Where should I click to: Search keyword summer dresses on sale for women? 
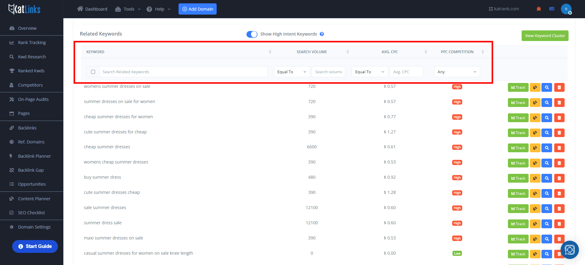coord(547,103)
